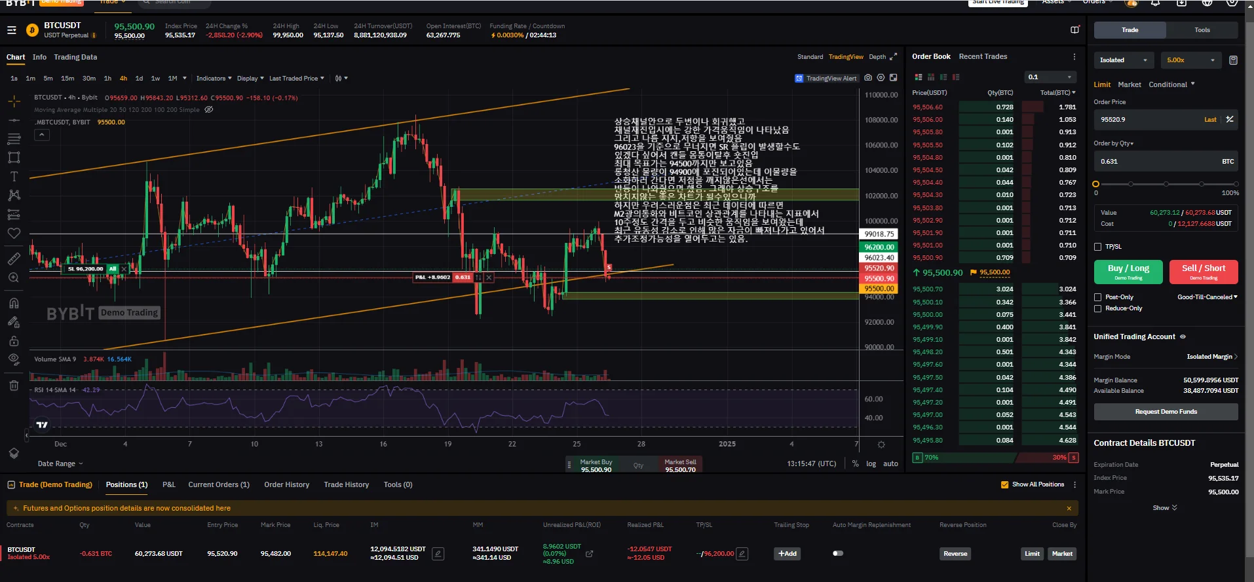Open chart settings next to camera icon
The image size is (1254, 582).
pos(881,78)
